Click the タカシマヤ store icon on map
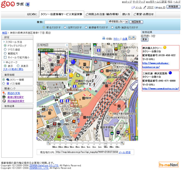Viewport: 182px width, 170px height. [x=84, y=98]
